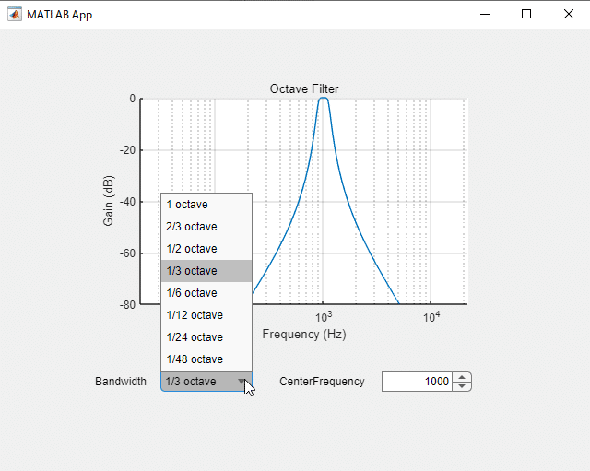Screen dimensions: 590x471
Task: Click the Gain (dB) axis label
Action: [108, 201]
